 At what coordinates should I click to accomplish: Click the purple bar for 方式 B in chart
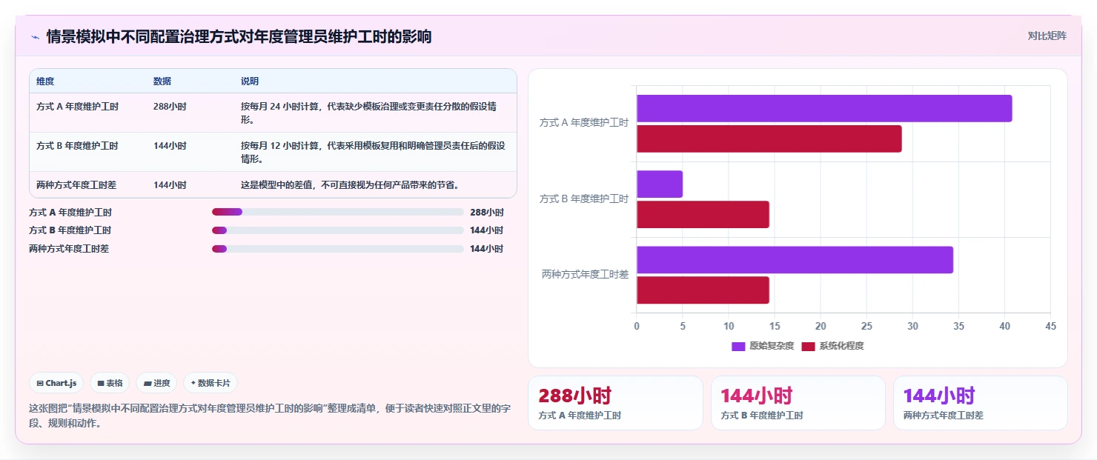(x=660, y=184)
